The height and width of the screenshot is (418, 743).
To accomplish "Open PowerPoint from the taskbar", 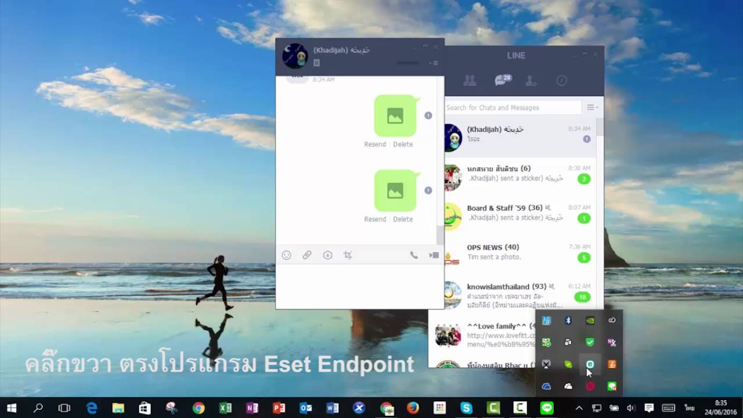I will click(x=279, y=408).
